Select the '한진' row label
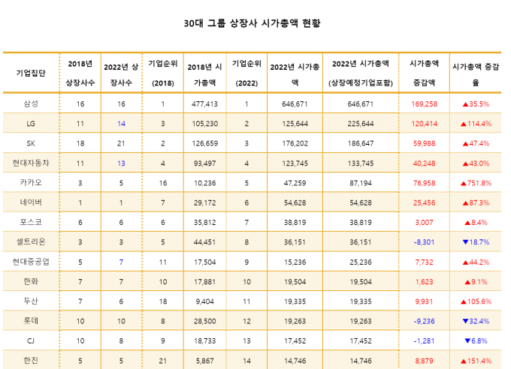 pyautogui.click(x=31, y=358)
